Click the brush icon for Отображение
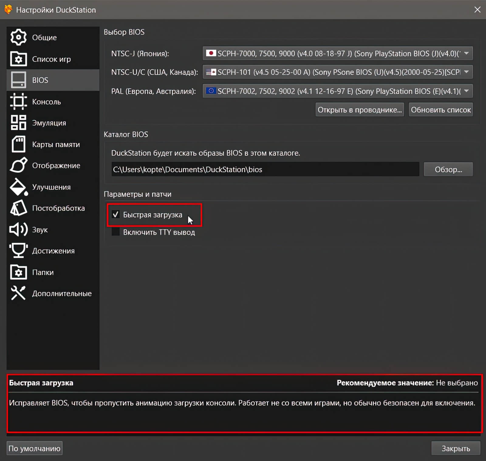This screenshot has width=486, height=461. click(19, 165)
